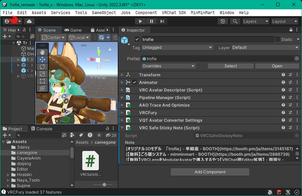Disable the Animator component checkbox

(x=135, y=82)
